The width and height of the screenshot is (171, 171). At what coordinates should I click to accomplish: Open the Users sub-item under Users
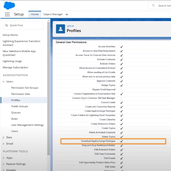click(15, 131)
